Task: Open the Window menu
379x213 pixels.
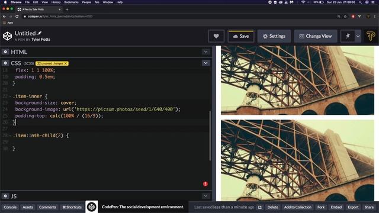Action: 108,2
